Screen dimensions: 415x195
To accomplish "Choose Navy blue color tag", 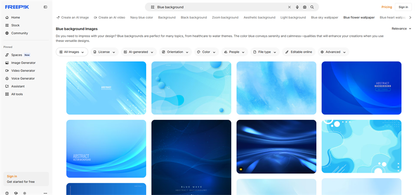I will tap(142, 18).
